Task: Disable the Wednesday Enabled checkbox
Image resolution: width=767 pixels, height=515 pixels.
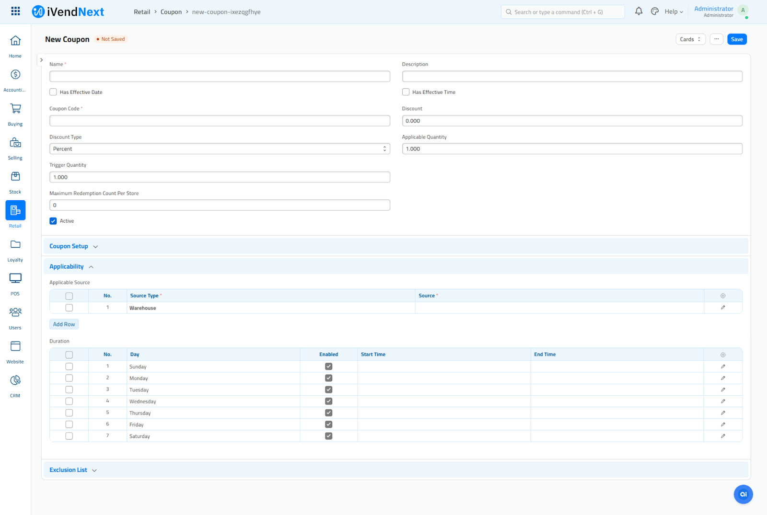Action: click(x=328, y=401)
